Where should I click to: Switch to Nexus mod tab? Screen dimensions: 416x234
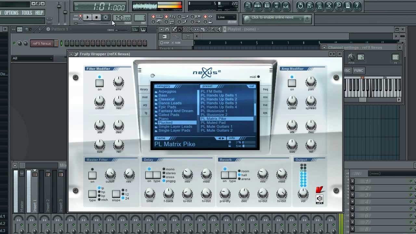click(x=145, y=97)
